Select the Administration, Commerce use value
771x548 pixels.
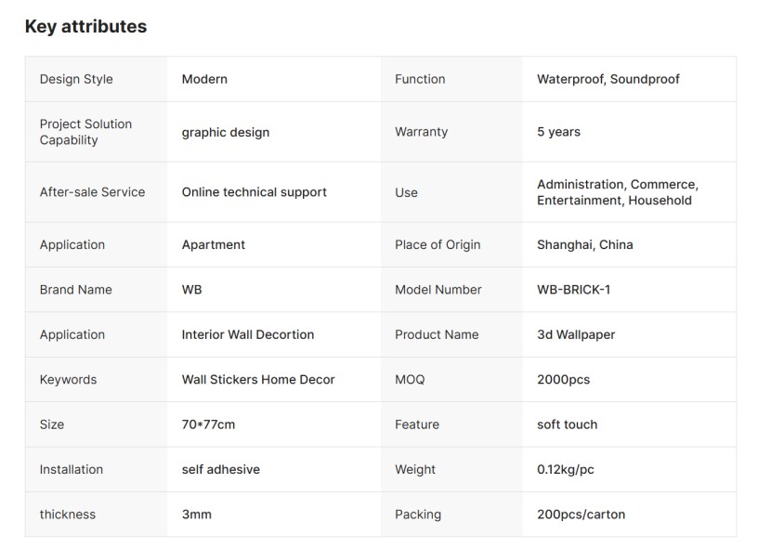(617, 192)
